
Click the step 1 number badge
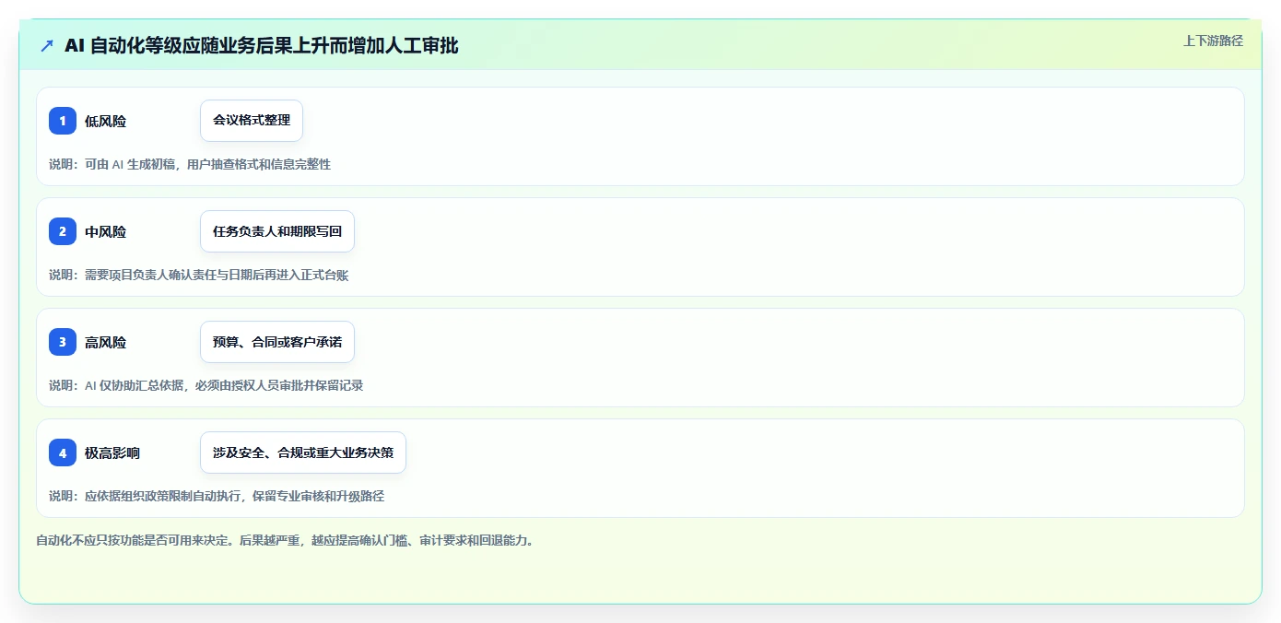pyautogui.click(x=63, y=121)
